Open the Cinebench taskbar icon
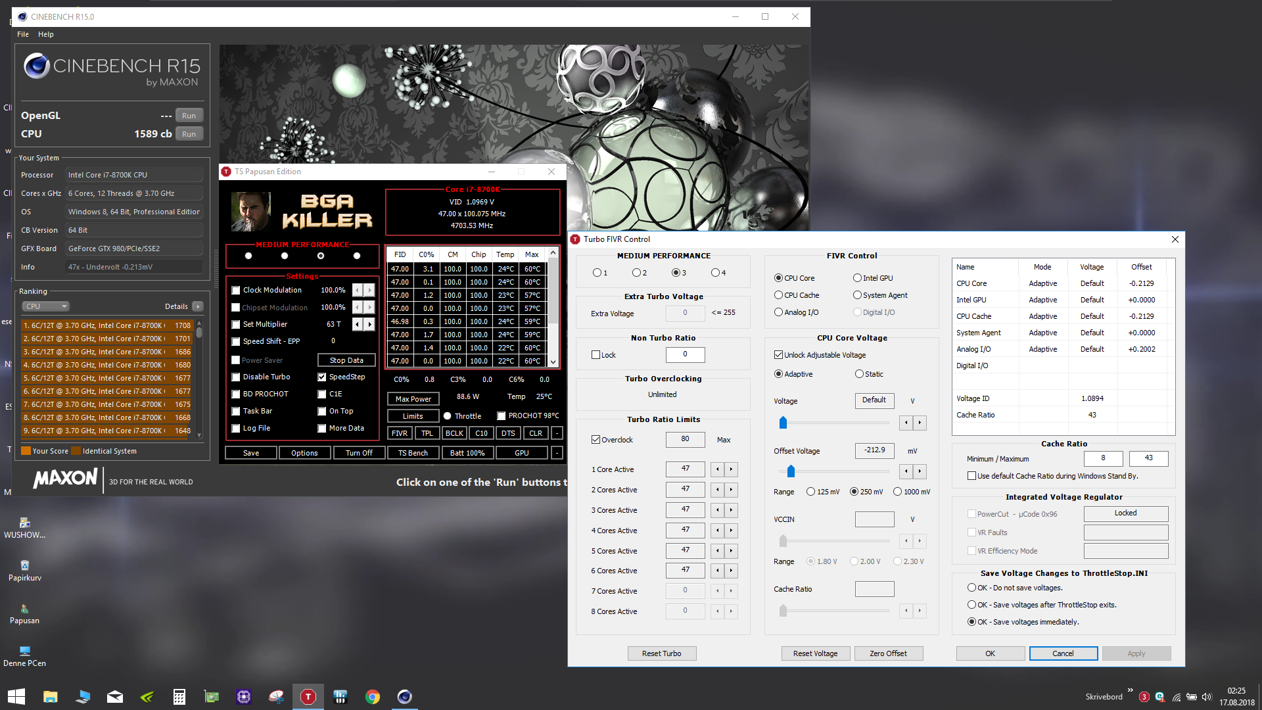 (405, 697)
